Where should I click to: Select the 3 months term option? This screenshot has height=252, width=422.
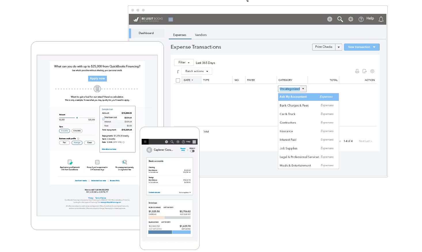click(x=65, y=131)
